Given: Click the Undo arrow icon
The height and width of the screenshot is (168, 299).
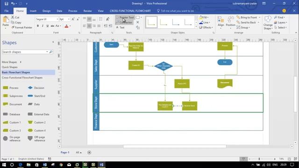Looking at the screenshot, I should pyautogui.click(x=13, y=4).
